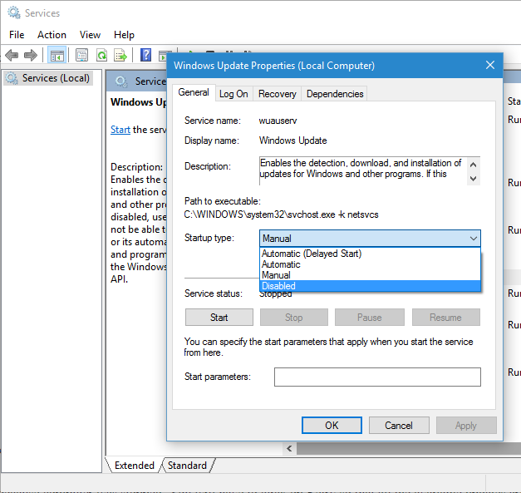Image resolution: width=521 pixels, height=493 pixels.
Task: Click the Services gear icon in title bar
Action: click(14, 12)
